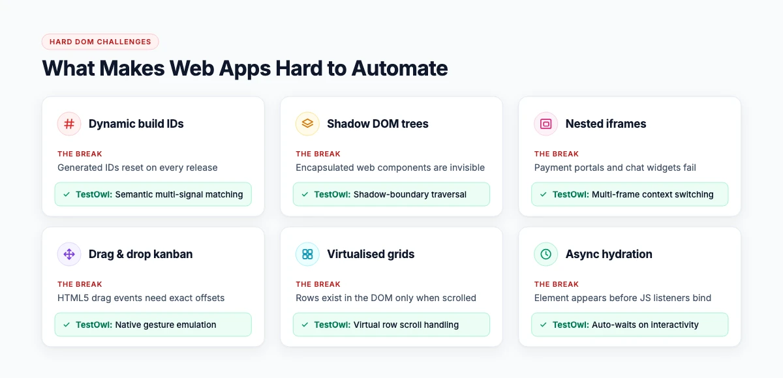Select the Multi-frame context switching solution box

pyautogui.click(x=630, y=194)
